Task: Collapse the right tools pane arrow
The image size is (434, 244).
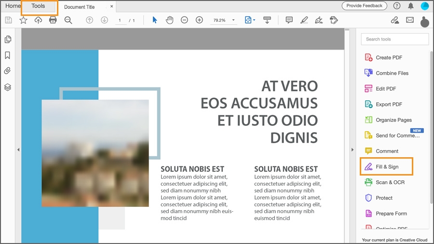Action: [353, 149]
